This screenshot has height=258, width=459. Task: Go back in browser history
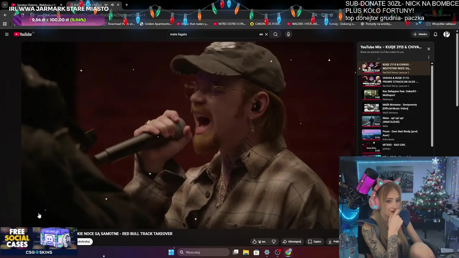click(5, 15)
